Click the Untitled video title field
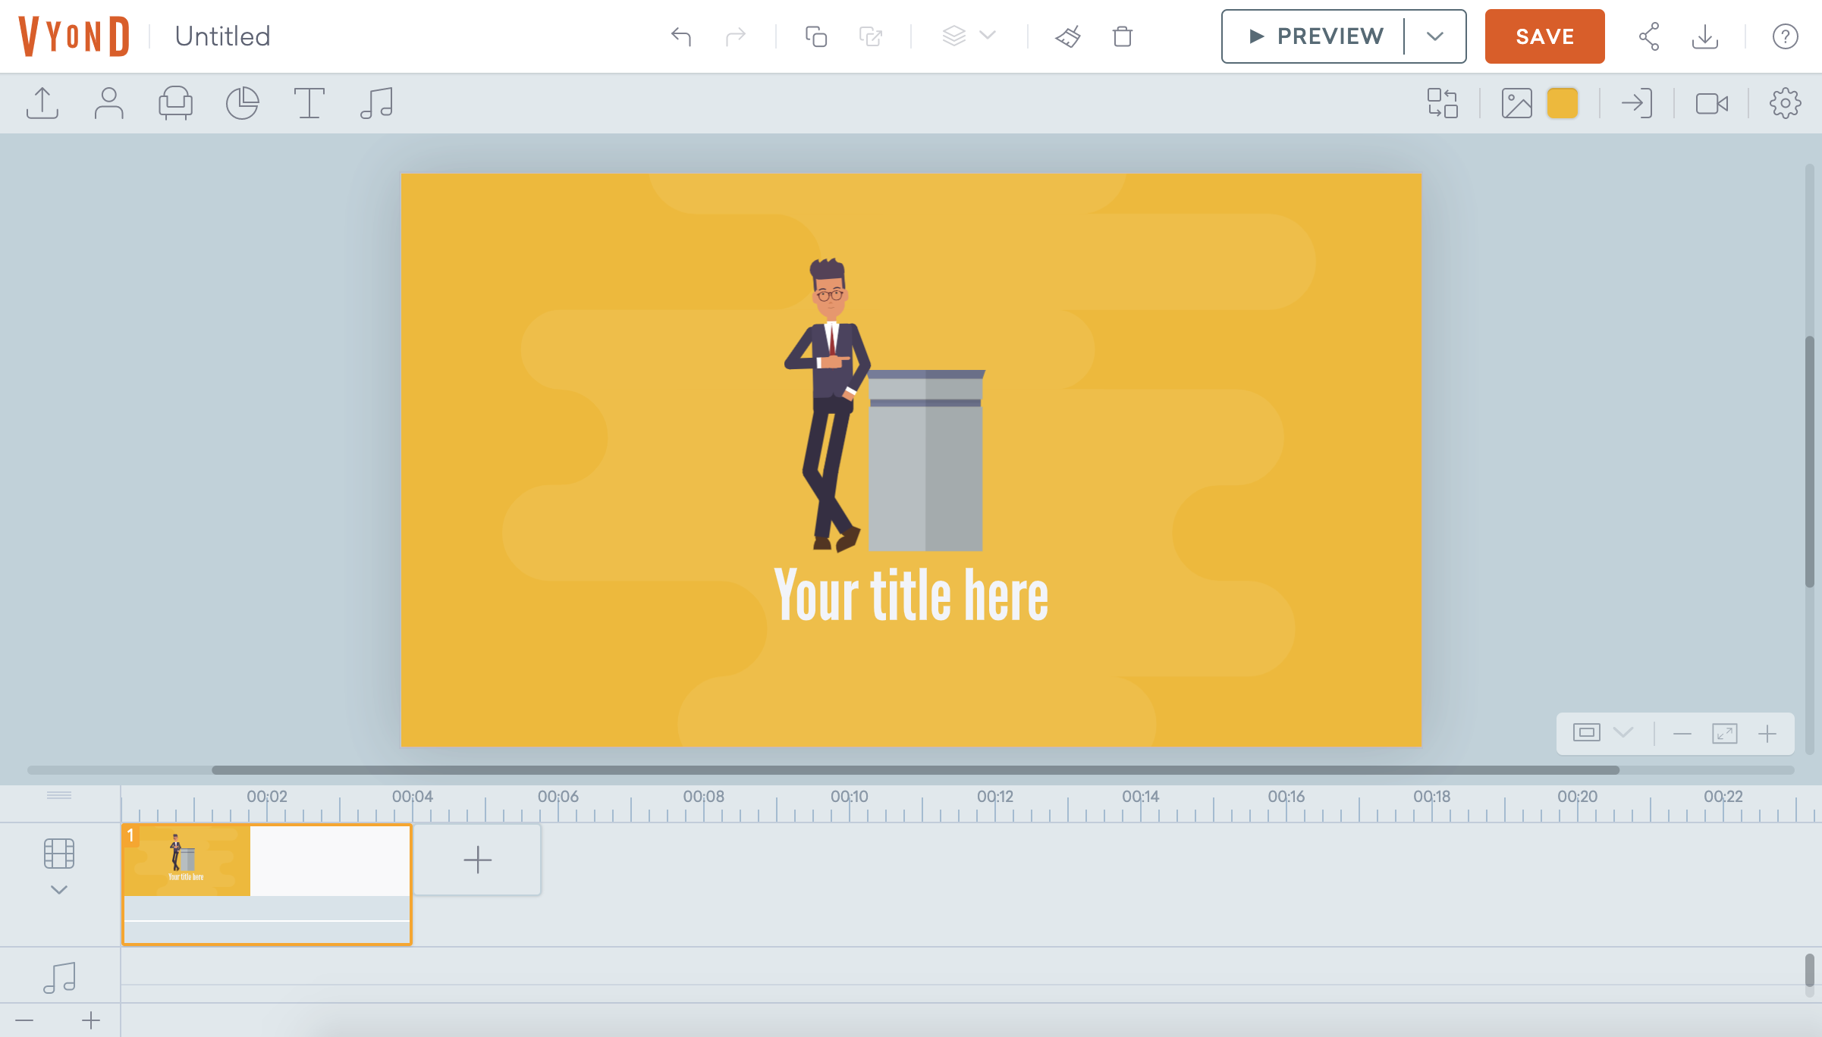Image resolution: width=1822 pixels, height=1037 pixels. (x=222, y=36)
